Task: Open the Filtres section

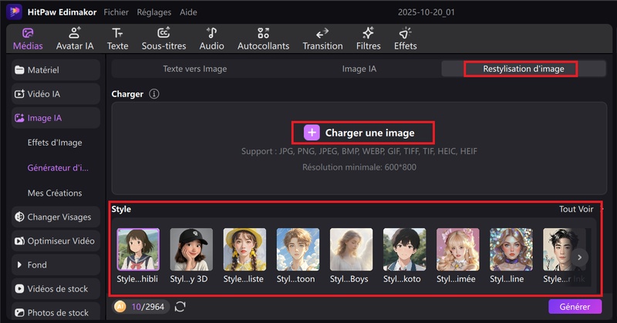Action: pyautogui.click(x=369, y=39)
